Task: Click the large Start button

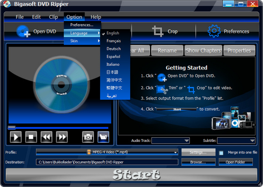Action: click(132, 175)
